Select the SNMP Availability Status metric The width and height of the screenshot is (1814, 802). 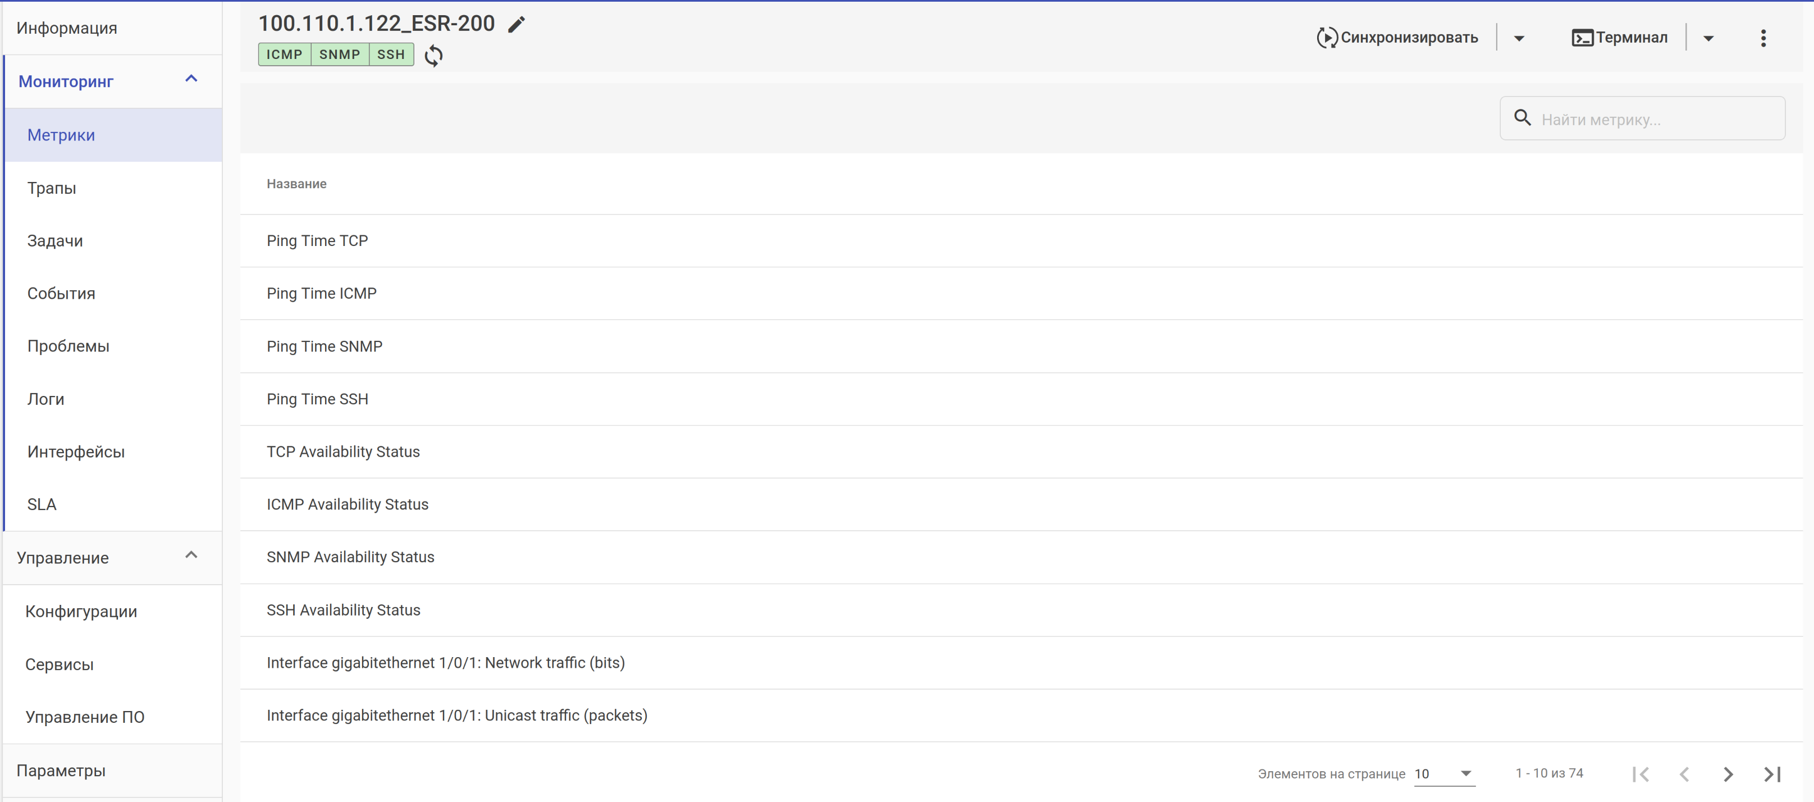click(x=350, y=557)
